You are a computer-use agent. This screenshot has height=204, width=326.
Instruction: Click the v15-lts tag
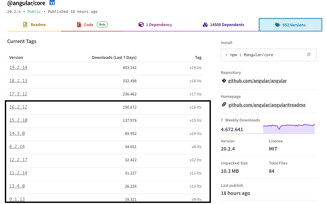196,120
